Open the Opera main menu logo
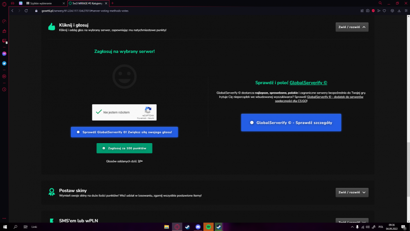 [x=4, y=4]
